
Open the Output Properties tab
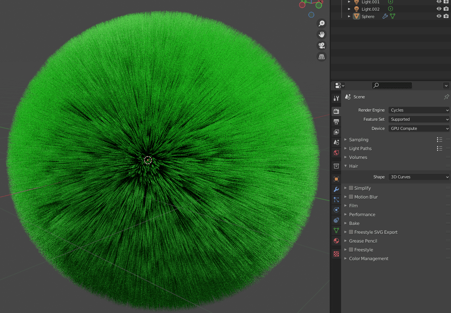click(x=336, y=121)
